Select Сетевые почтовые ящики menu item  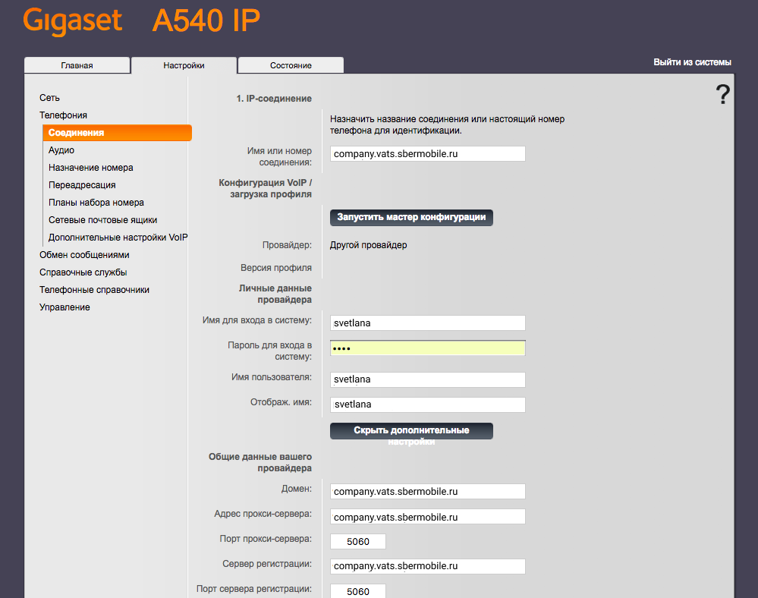tap(102, 220)
